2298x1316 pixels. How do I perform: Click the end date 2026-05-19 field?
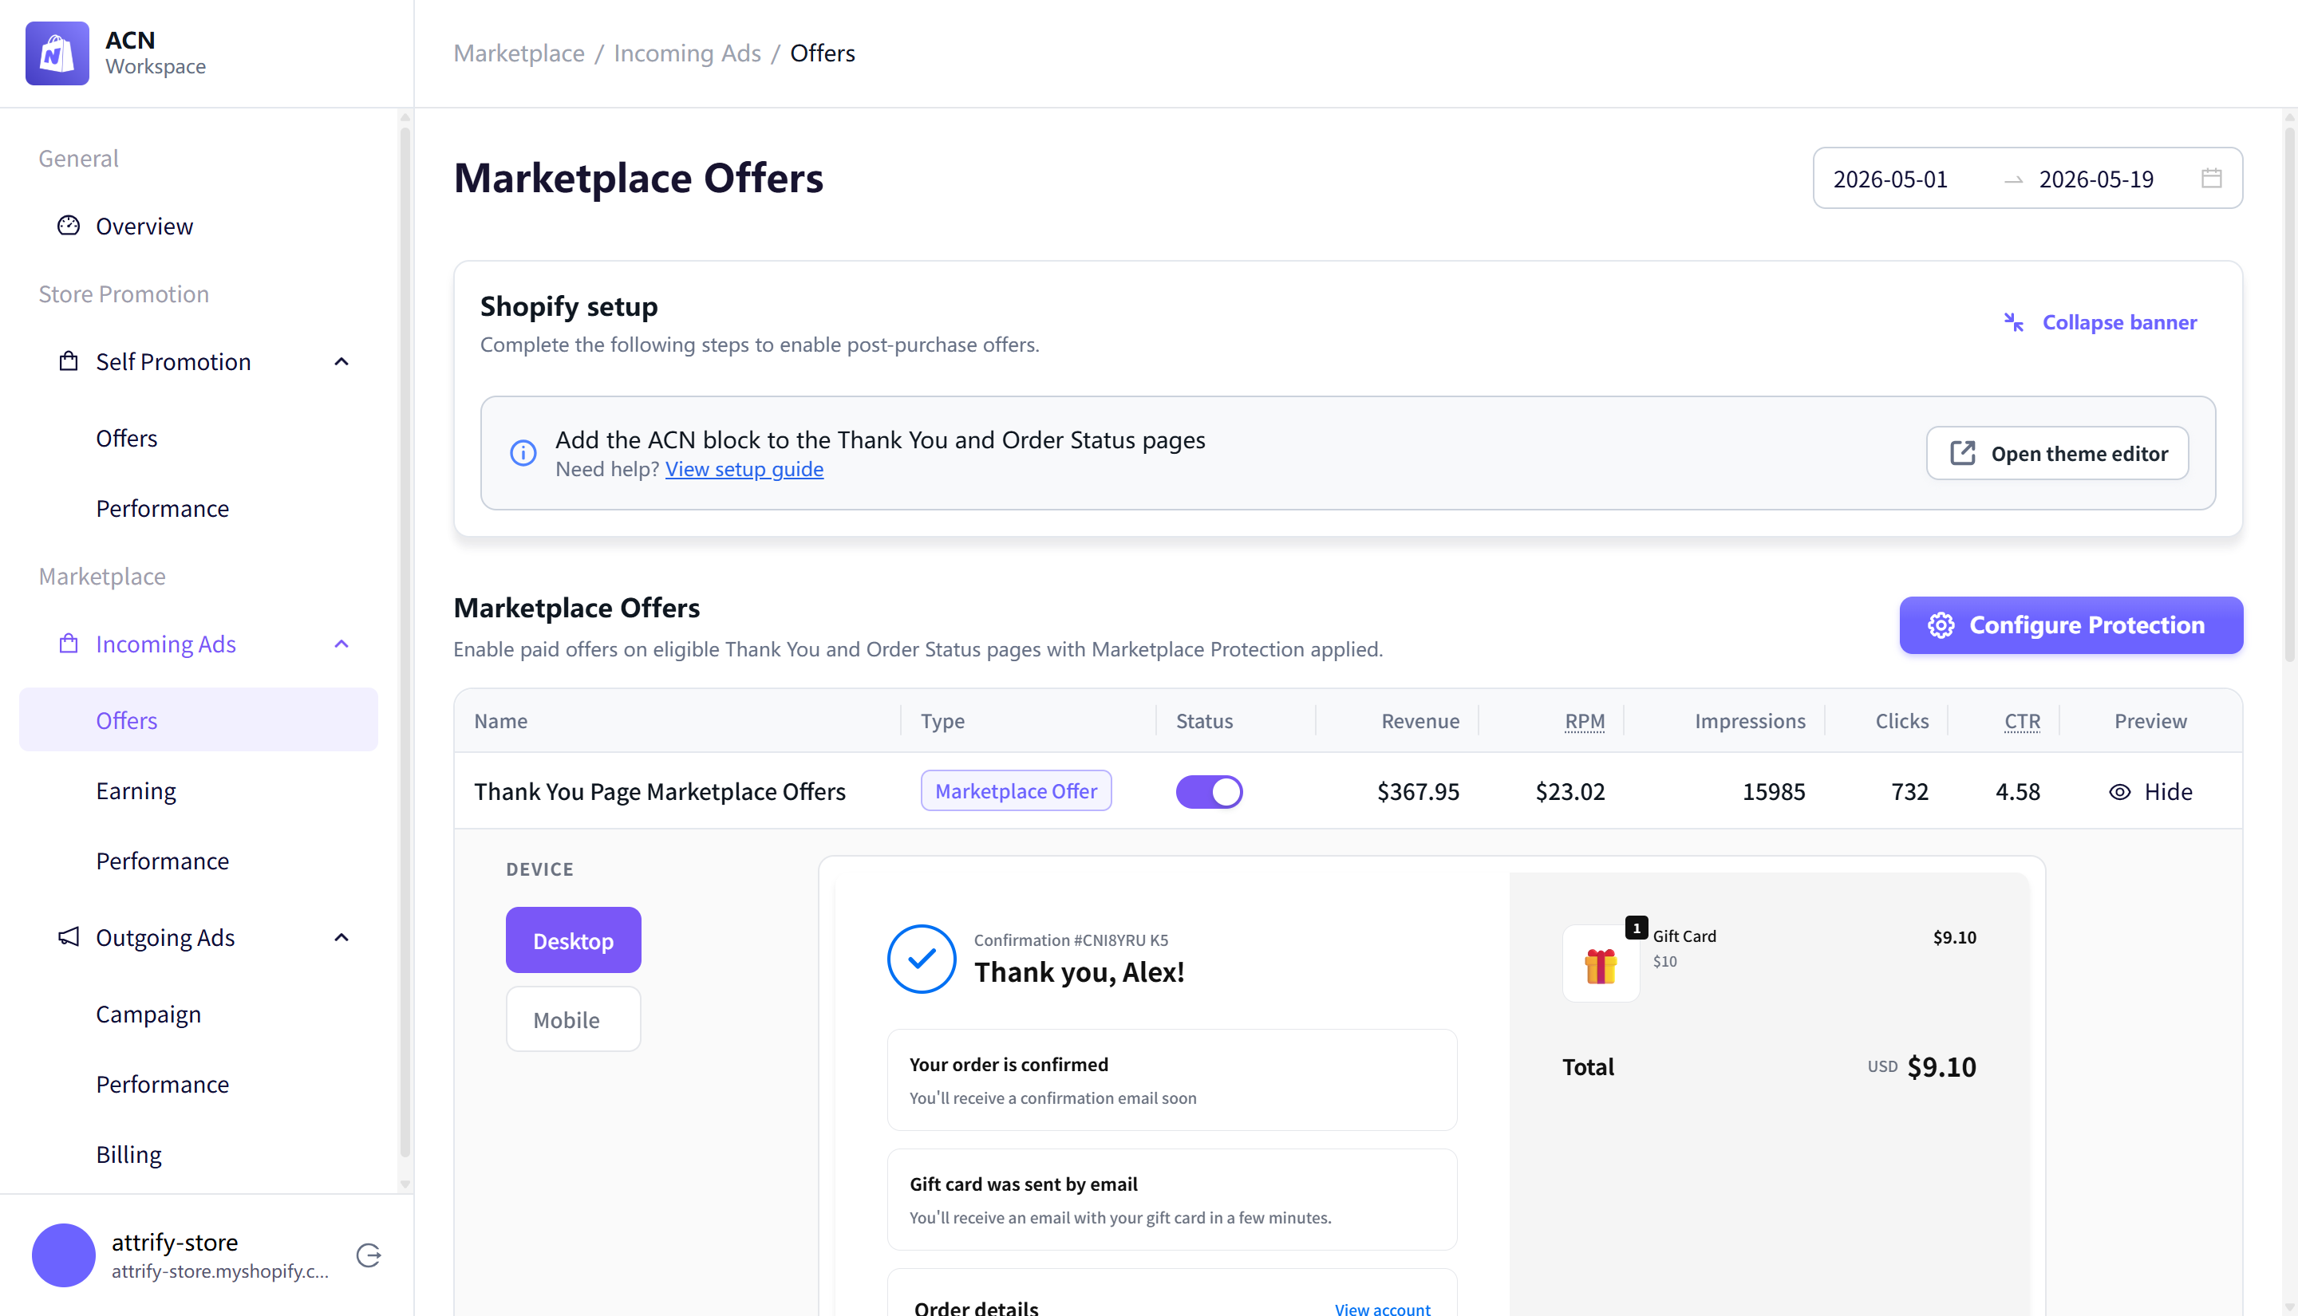pos(2096,179)
